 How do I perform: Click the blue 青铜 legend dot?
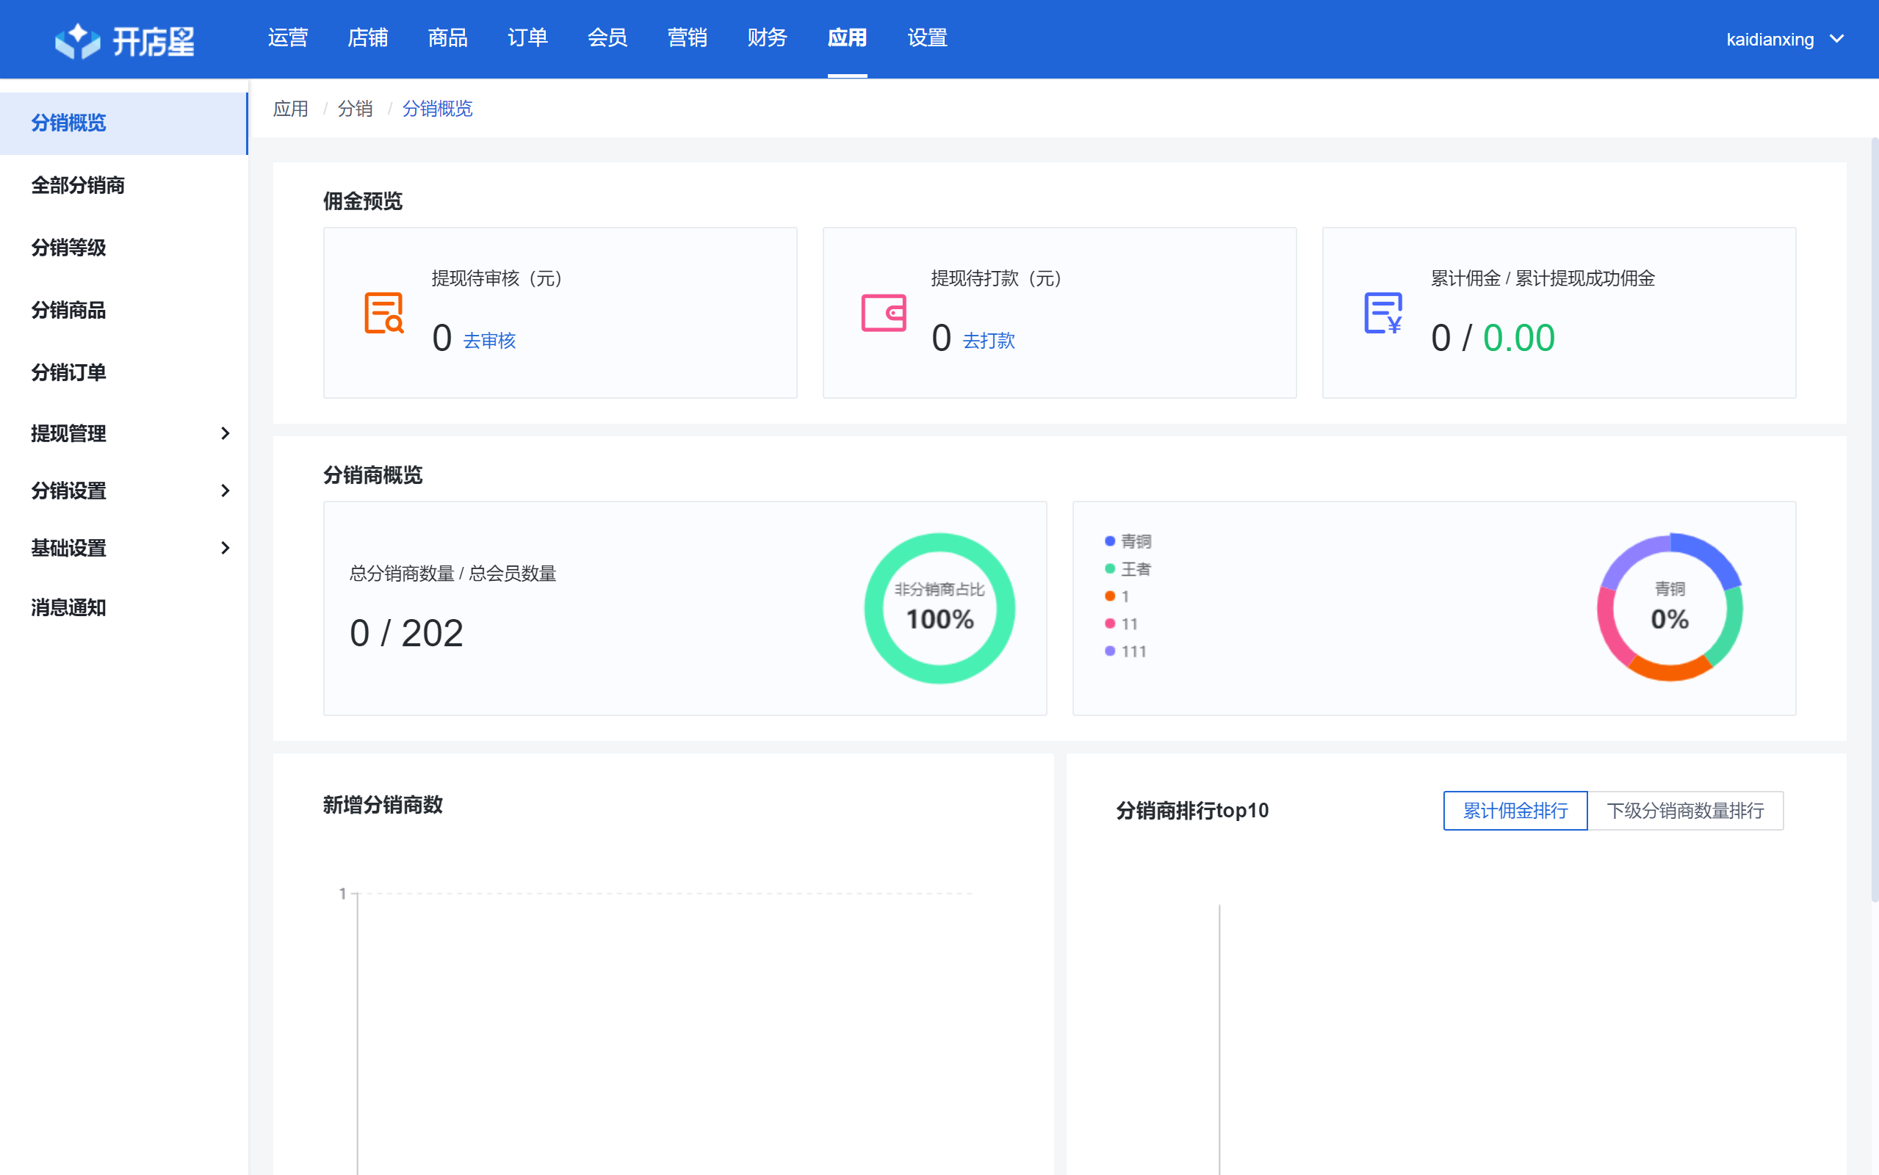1110,541
